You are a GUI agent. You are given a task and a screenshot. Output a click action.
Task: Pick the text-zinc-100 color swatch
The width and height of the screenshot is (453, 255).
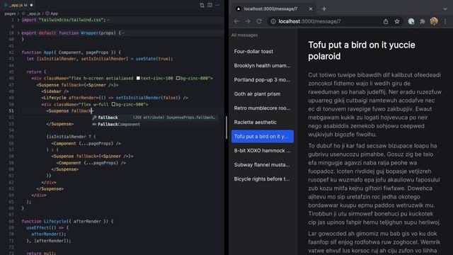(138, 79)
